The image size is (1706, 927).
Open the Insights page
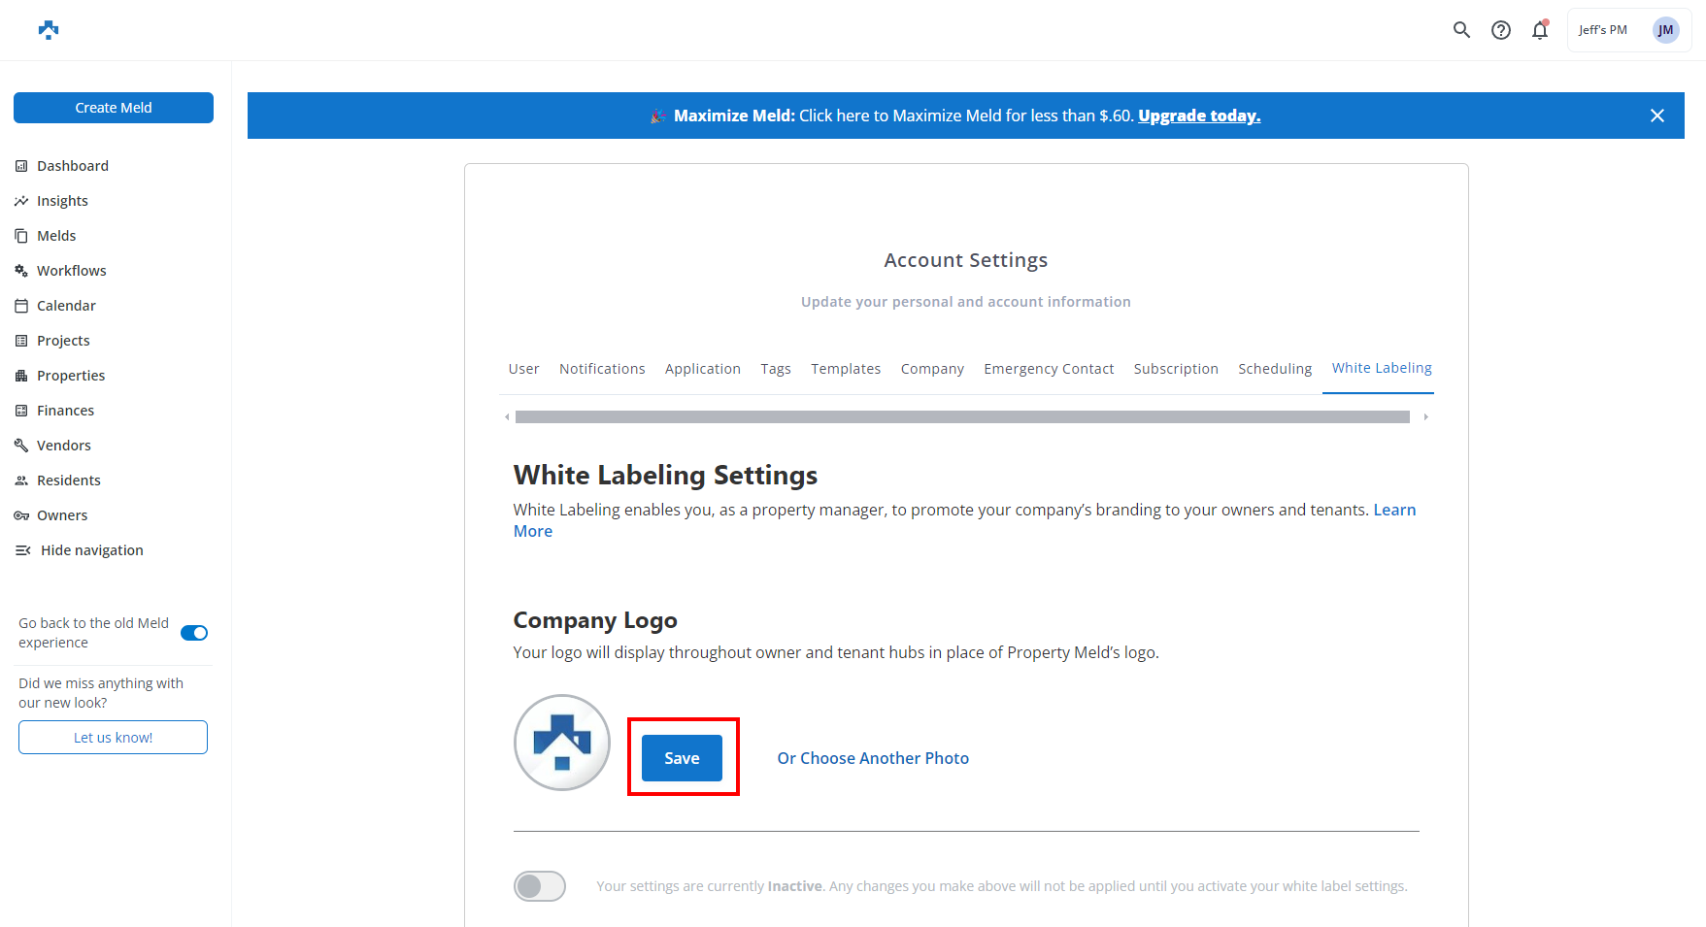[62, 200]
